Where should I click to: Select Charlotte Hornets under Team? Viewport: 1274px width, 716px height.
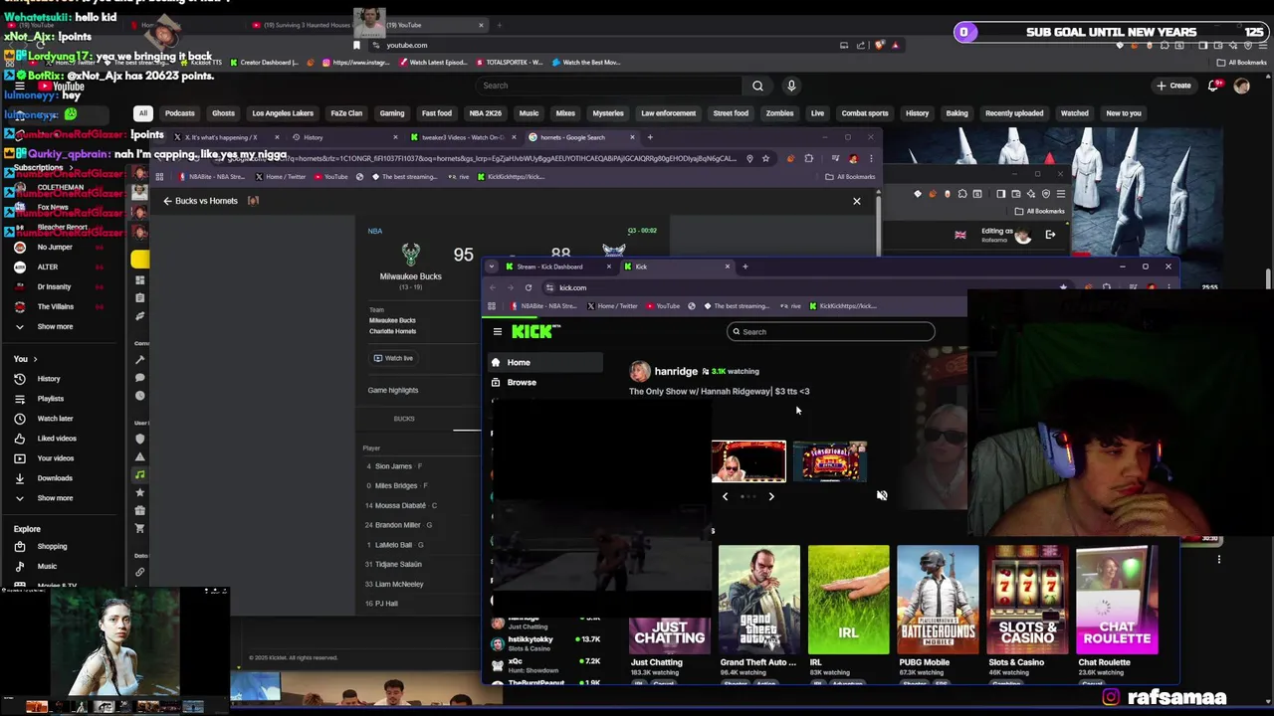(392, 331)
